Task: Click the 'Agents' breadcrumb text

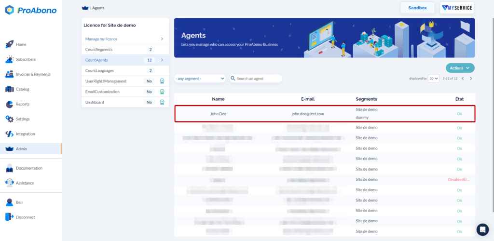Action: click(98, 8)
